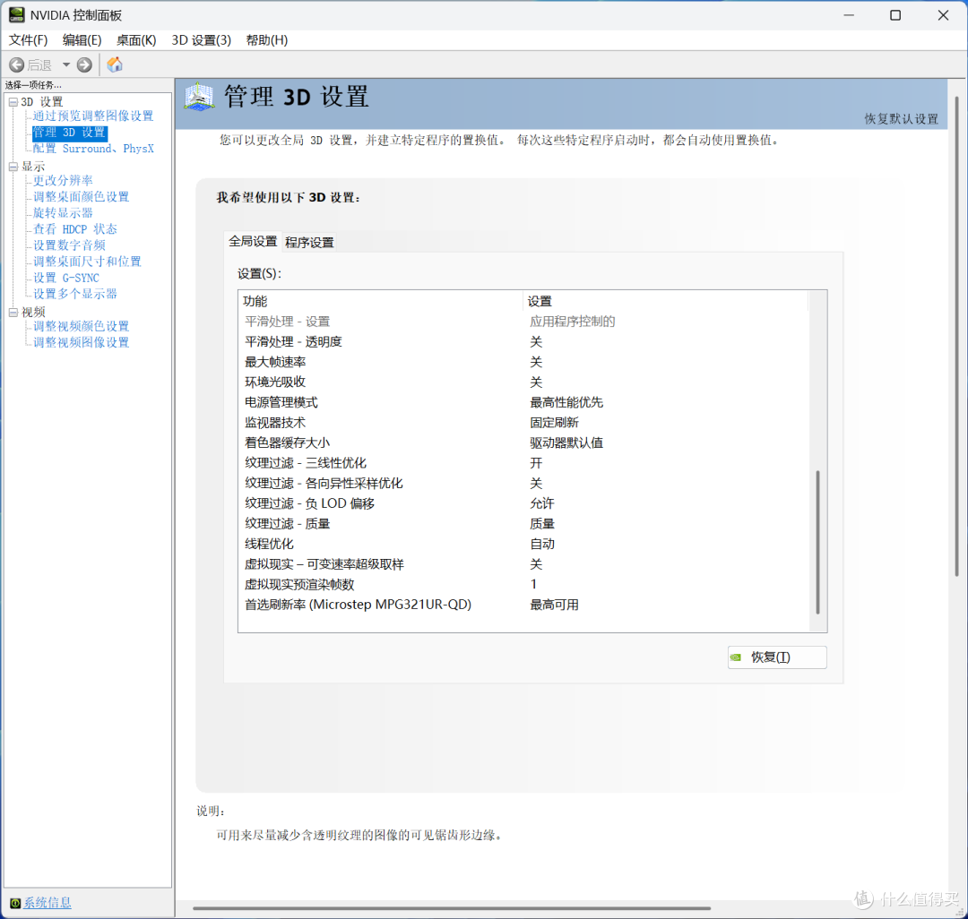This screenshot has width=968, height=919.
Task: Select 通过预览调整图像设置 in tree
Action: click(x=93, y=116)
